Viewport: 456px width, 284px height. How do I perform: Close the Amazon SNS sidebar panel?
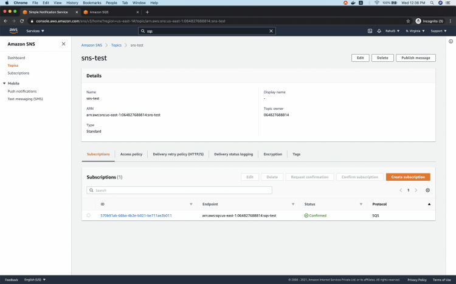point(63,44)
